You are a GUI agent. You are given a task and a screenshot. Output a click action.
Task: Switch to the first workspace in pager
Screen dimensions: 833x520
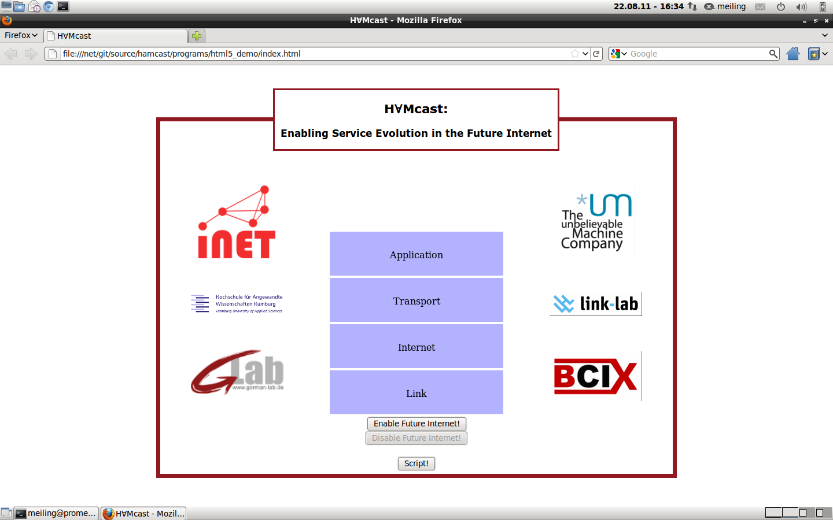[x=773, y=512]
